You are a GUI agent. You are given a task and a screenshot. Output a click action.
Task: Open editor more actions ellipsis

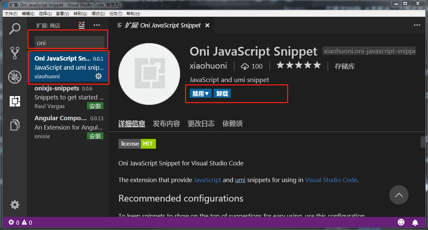(417, 25)
